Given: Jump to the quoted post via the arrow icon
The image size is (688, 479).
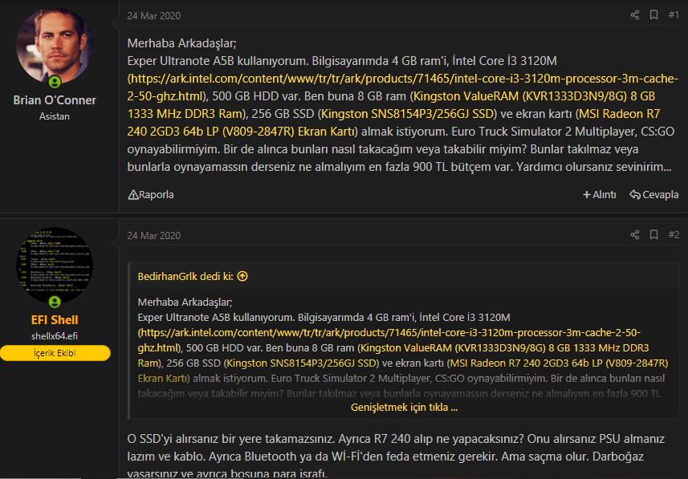Looking at the screenshot, I should pos(242,276).
